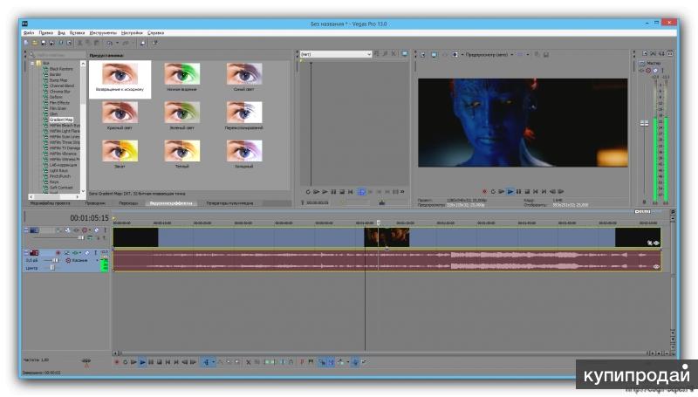Select Chroma Blur effect in tree
The height and width of the screenshot is (397, 698).
point(59,92)
